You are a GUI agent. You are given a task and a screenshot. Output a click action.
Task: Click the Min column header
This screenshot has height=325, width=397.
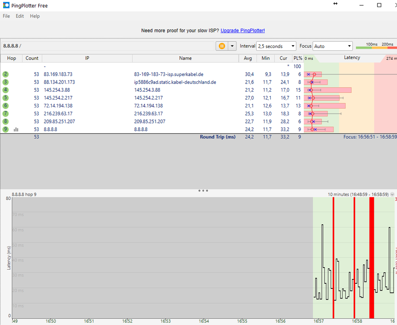[265, 58]
